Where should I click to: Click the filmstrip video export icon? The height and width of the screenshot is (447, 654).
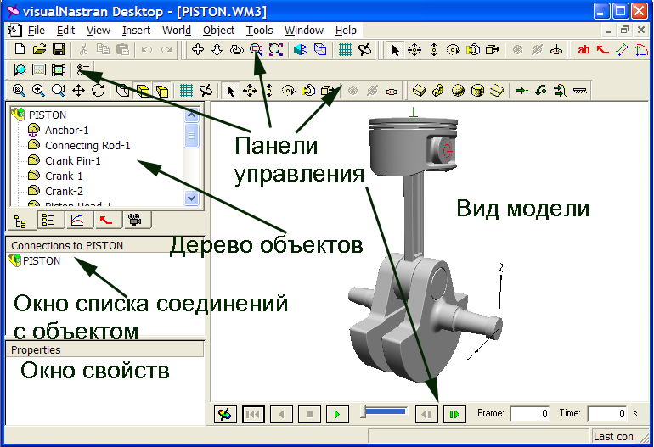(59, 70)
